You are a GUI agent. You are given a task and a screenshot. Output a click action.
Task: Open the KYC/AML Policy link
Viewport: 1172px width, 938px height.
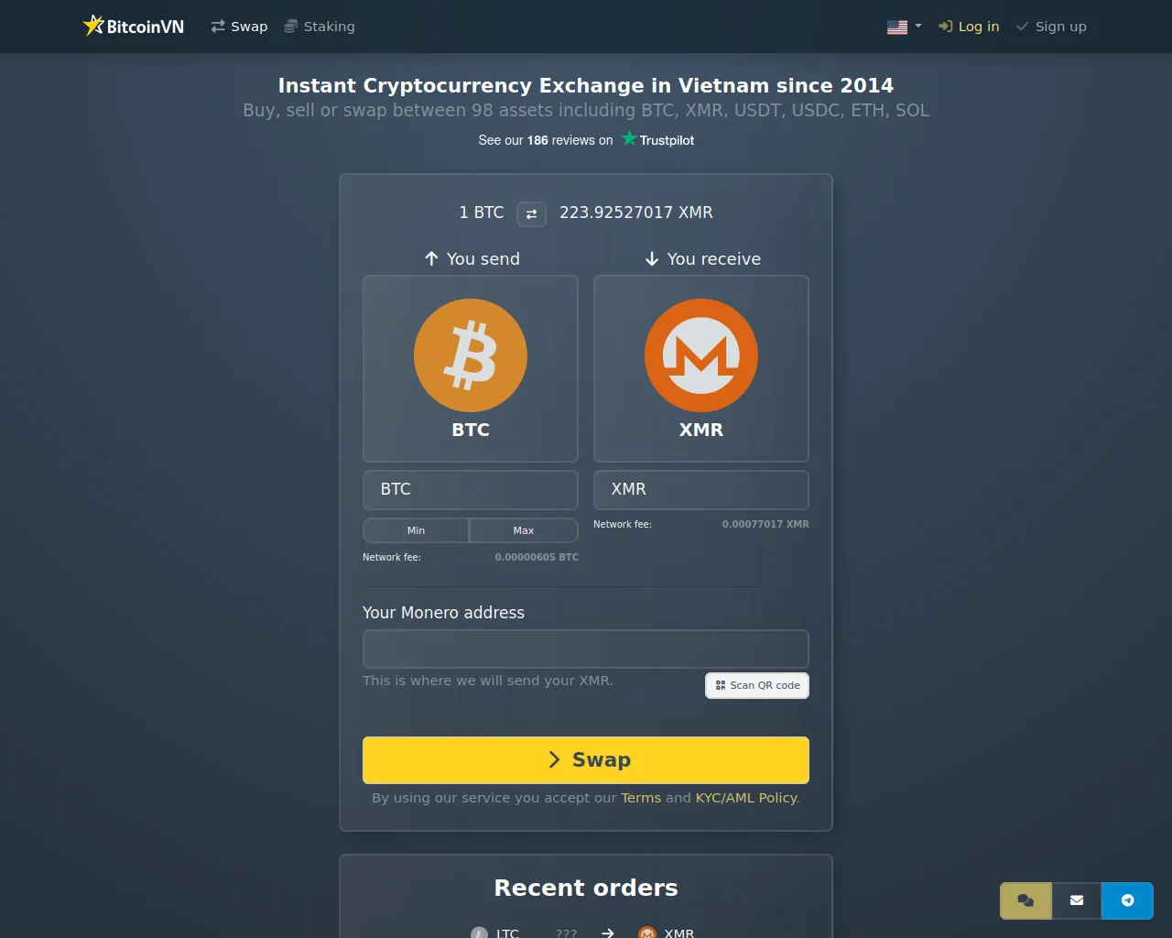(746, 798)
